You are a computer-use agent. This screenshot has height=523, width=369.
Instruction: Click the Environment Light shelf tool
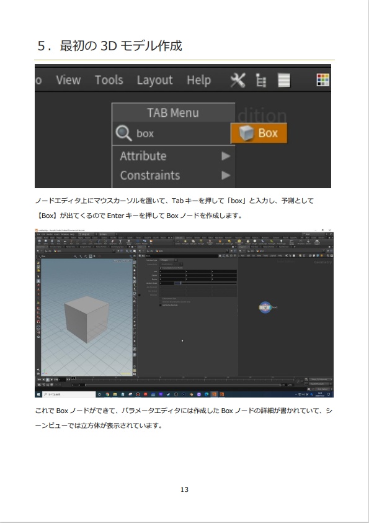coord(239,242)
